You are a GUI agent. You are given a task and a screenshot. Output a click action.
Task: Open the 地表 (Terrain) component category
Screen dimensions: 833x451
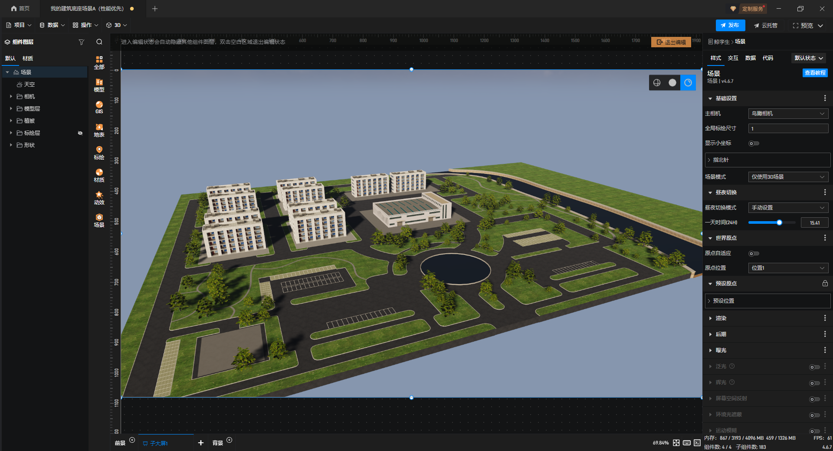(x=99, y=130)
